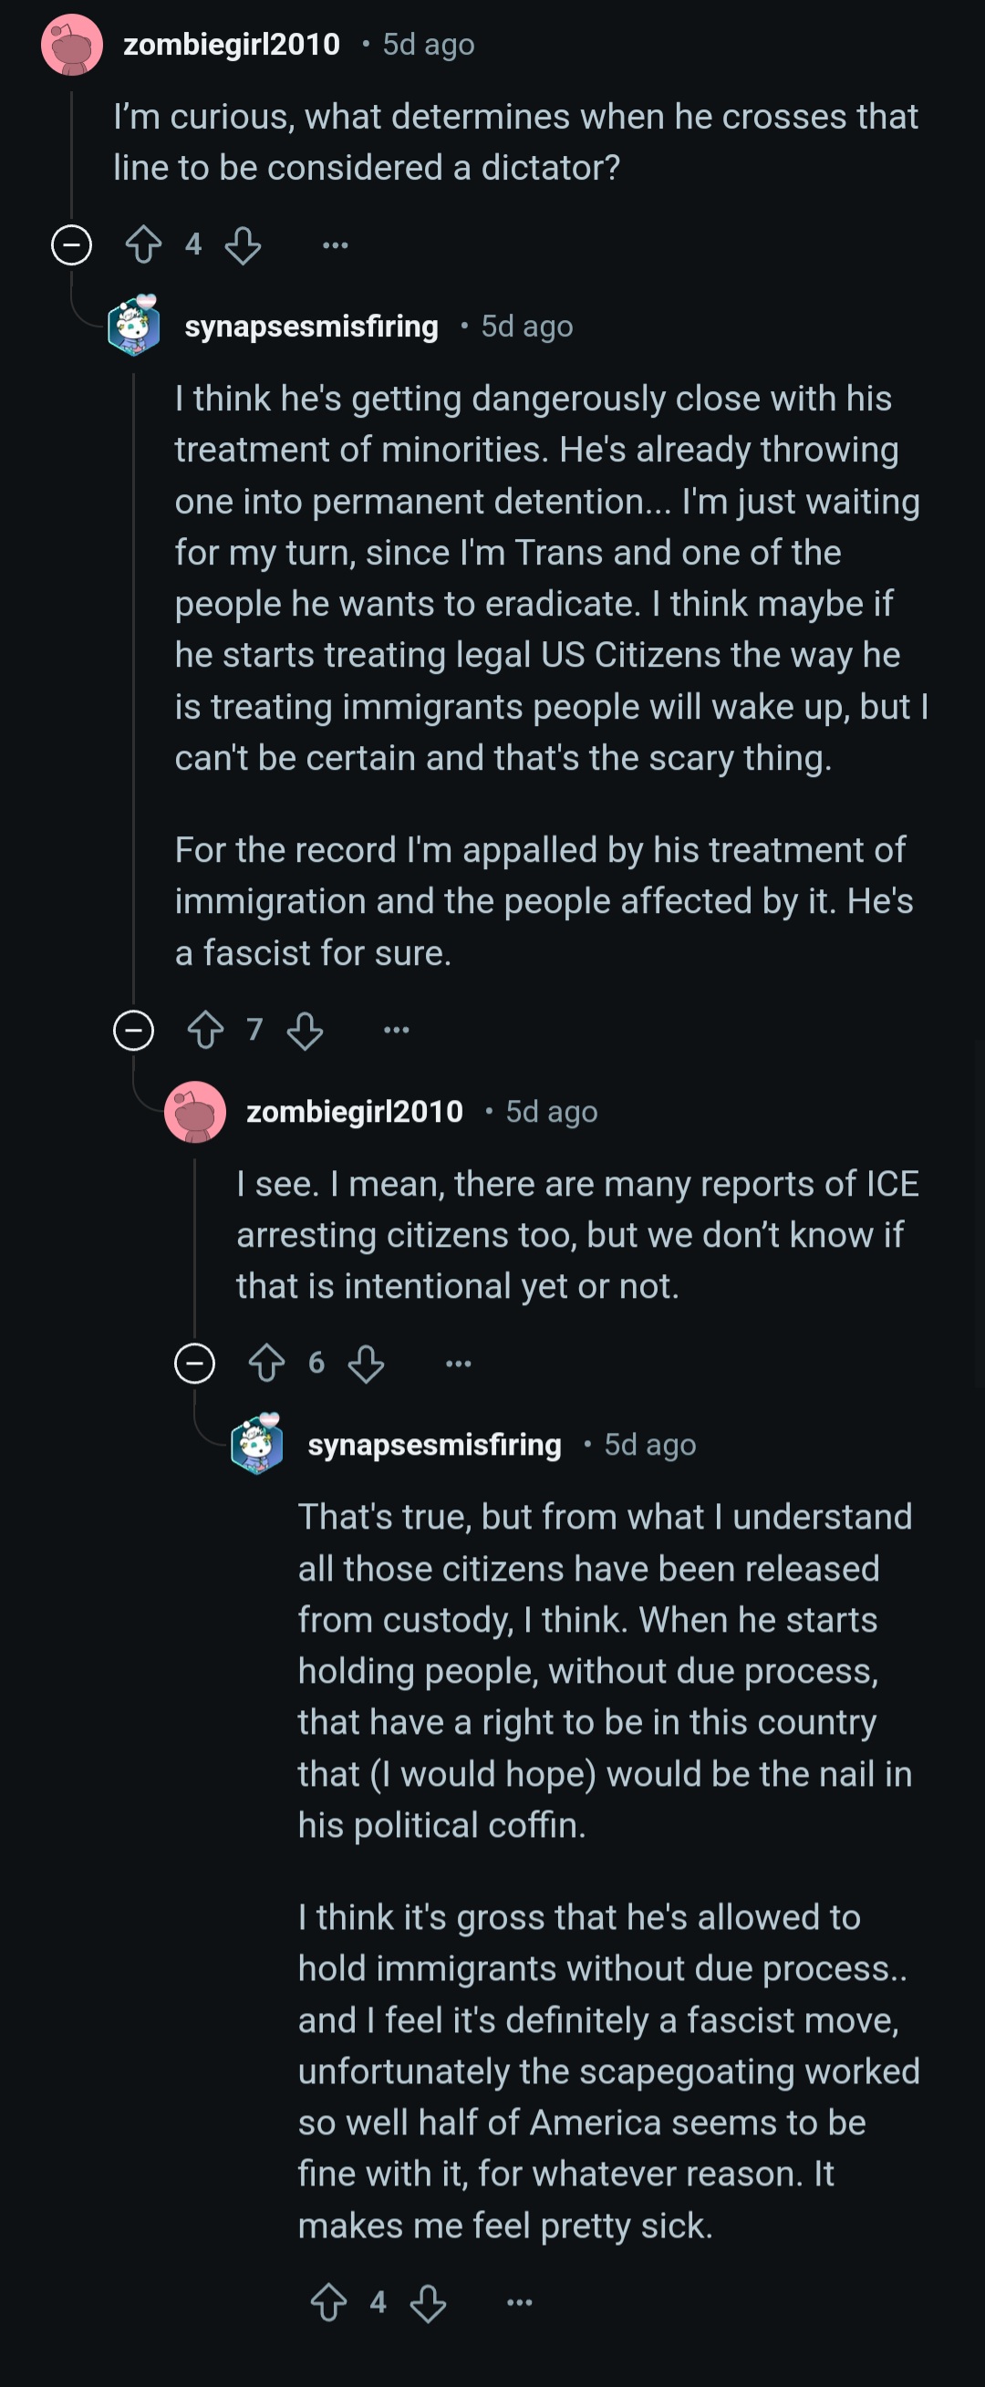Viewport: 985px width, 2387px height.
Task: Open more options on top comment
Action: pos(336,245)
